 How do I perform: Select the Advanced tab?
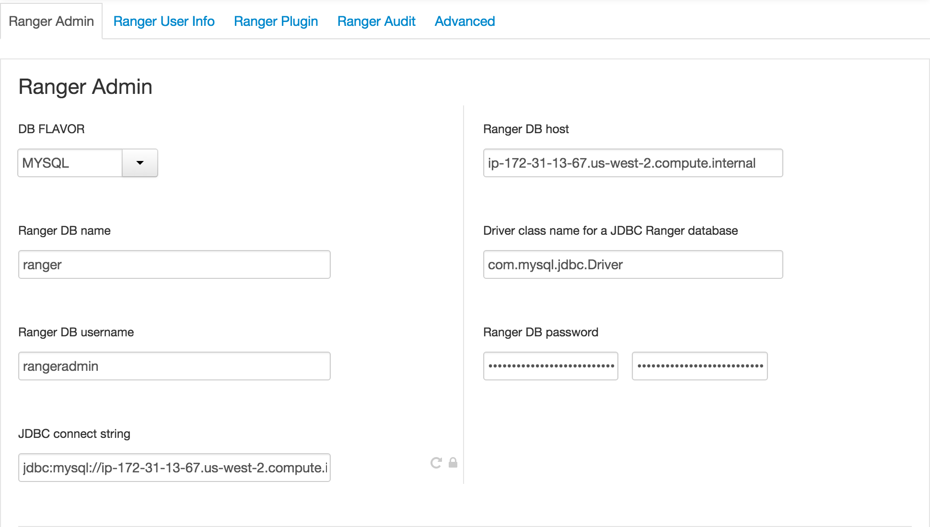click(465, 21)
